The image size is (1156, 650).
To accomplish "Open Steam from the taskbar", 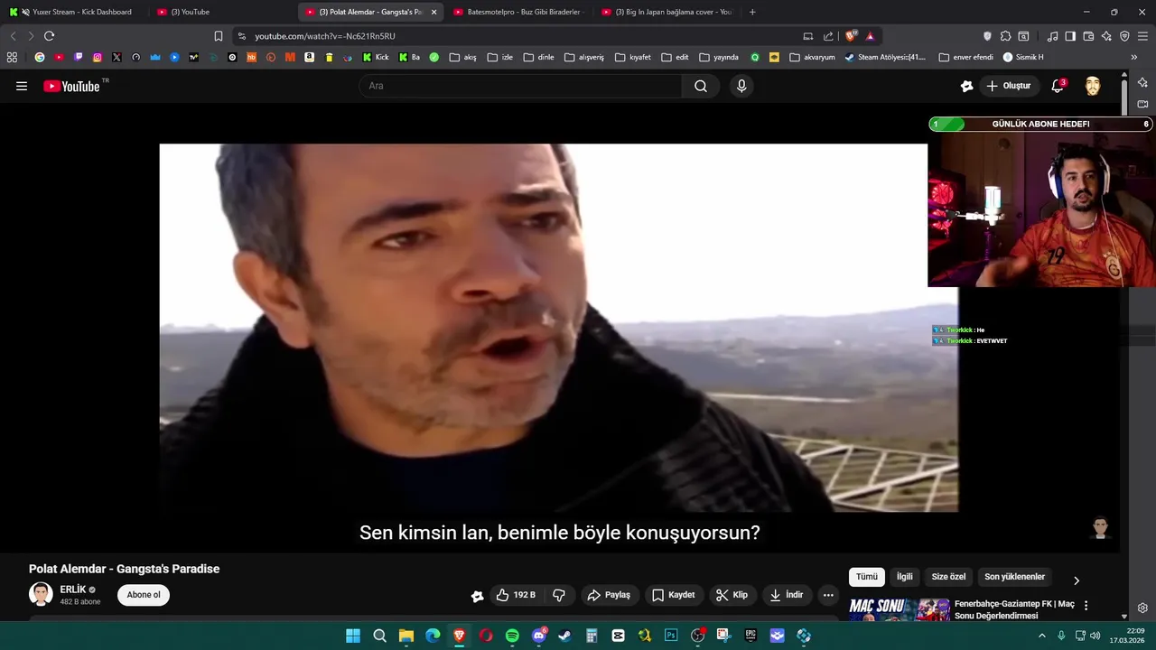I will pos(564,636).
